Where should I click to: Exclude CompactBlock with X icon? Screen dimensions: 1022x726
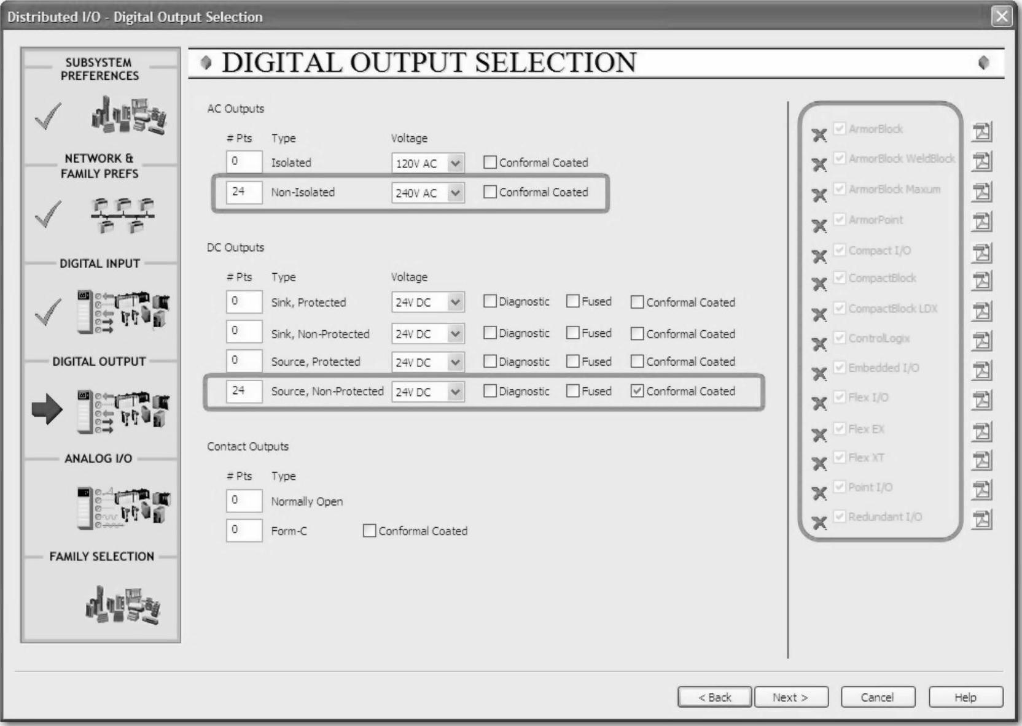coord(819,284)
